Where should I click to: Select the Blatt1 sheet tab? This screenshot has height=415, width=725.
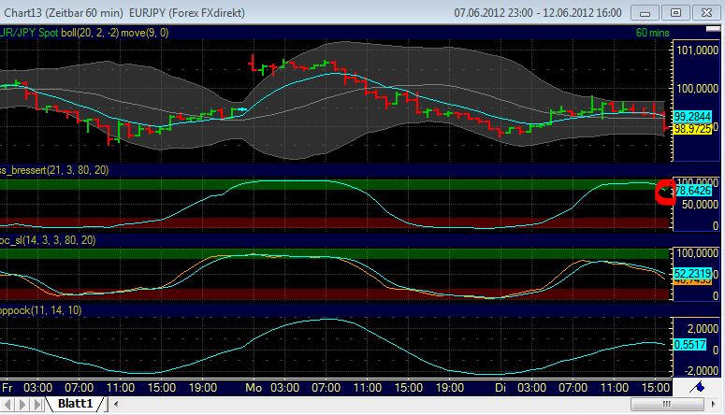point(76,404)
